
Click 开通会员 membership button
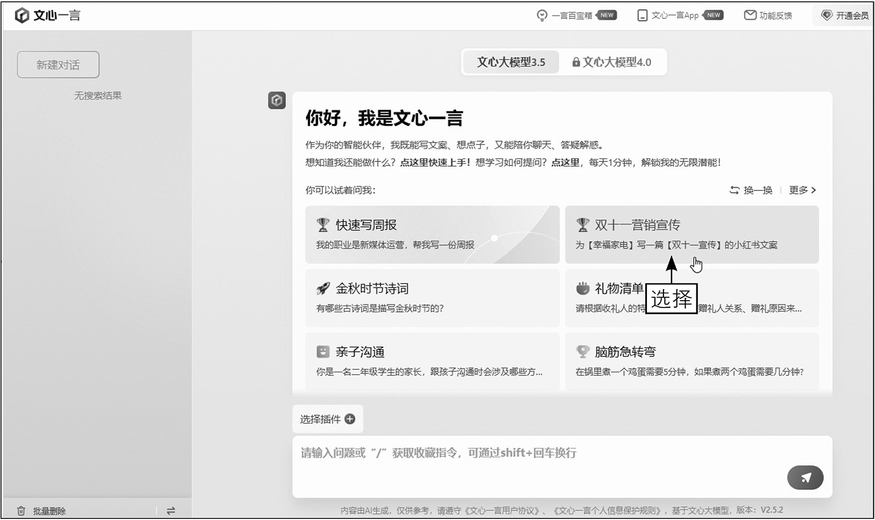point(845,15)
